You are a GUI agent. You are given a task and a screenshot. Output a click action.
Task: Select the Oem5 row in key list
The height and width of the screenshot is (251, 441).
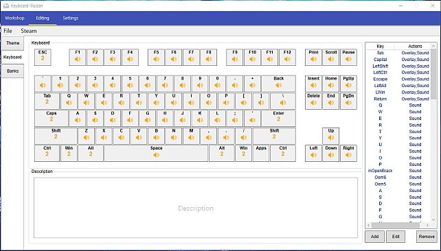click(x=398, y=184)
